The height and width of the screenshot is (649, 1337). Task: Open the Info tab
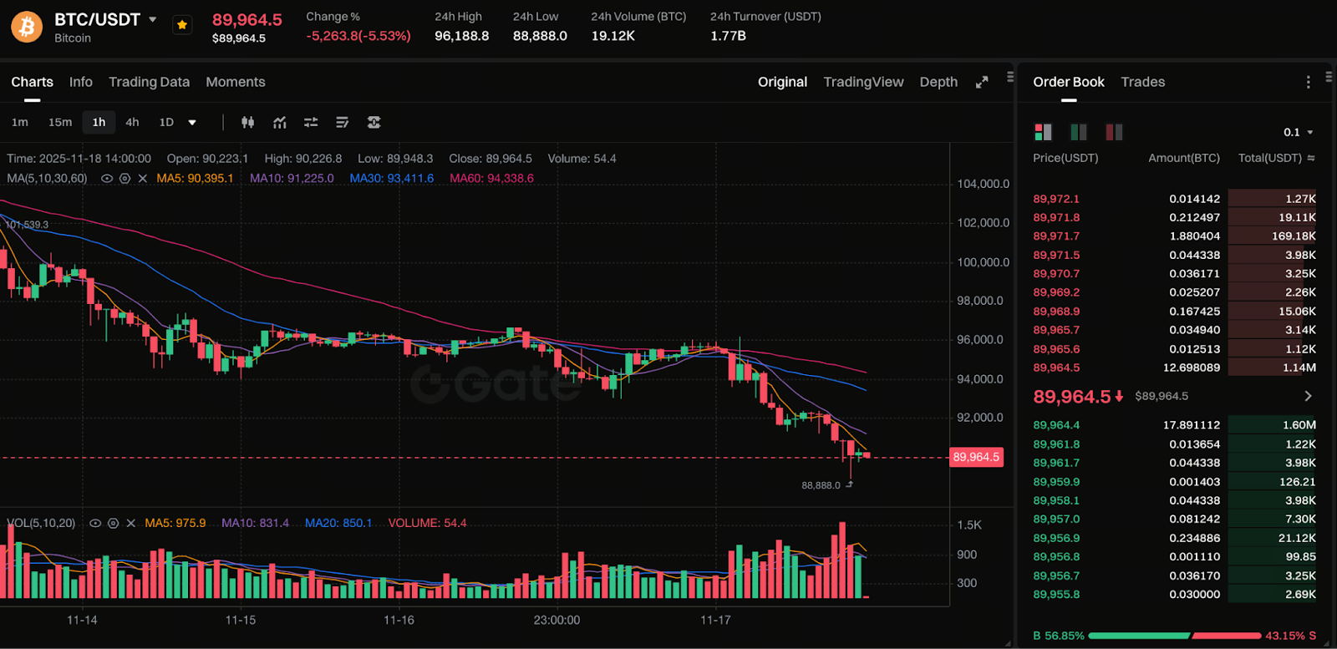coord(81,82)
